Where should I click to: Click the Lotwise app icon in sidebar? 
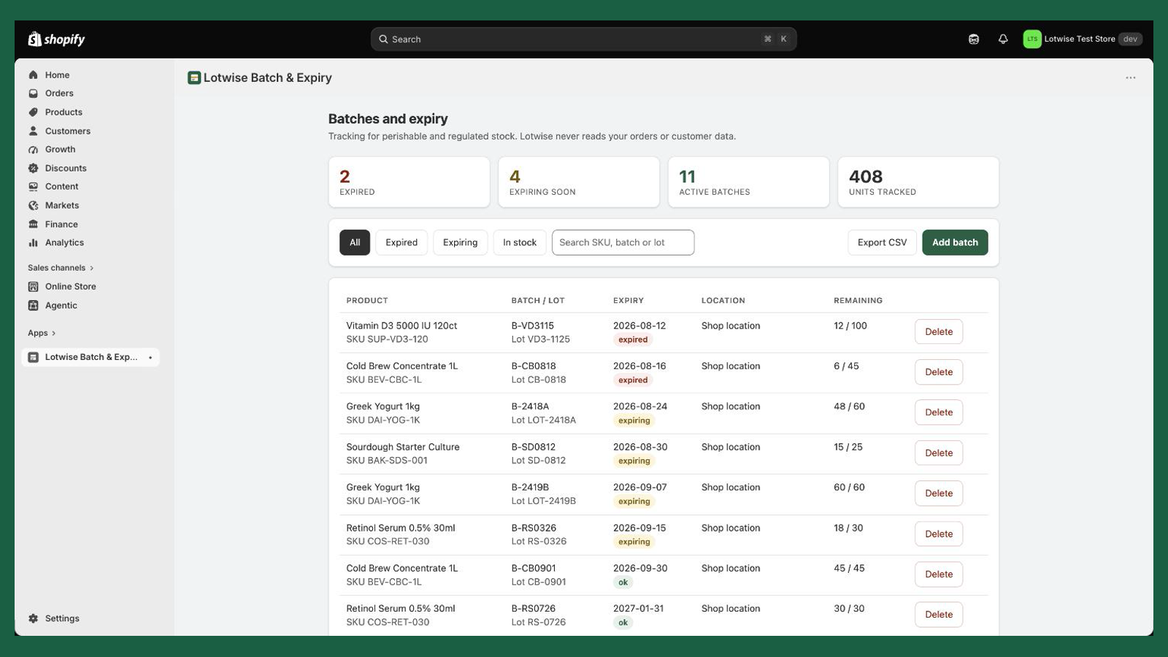[x=33, y=358]
